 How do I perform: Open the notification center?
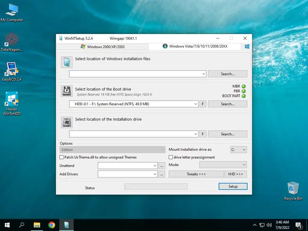(298, 225)
